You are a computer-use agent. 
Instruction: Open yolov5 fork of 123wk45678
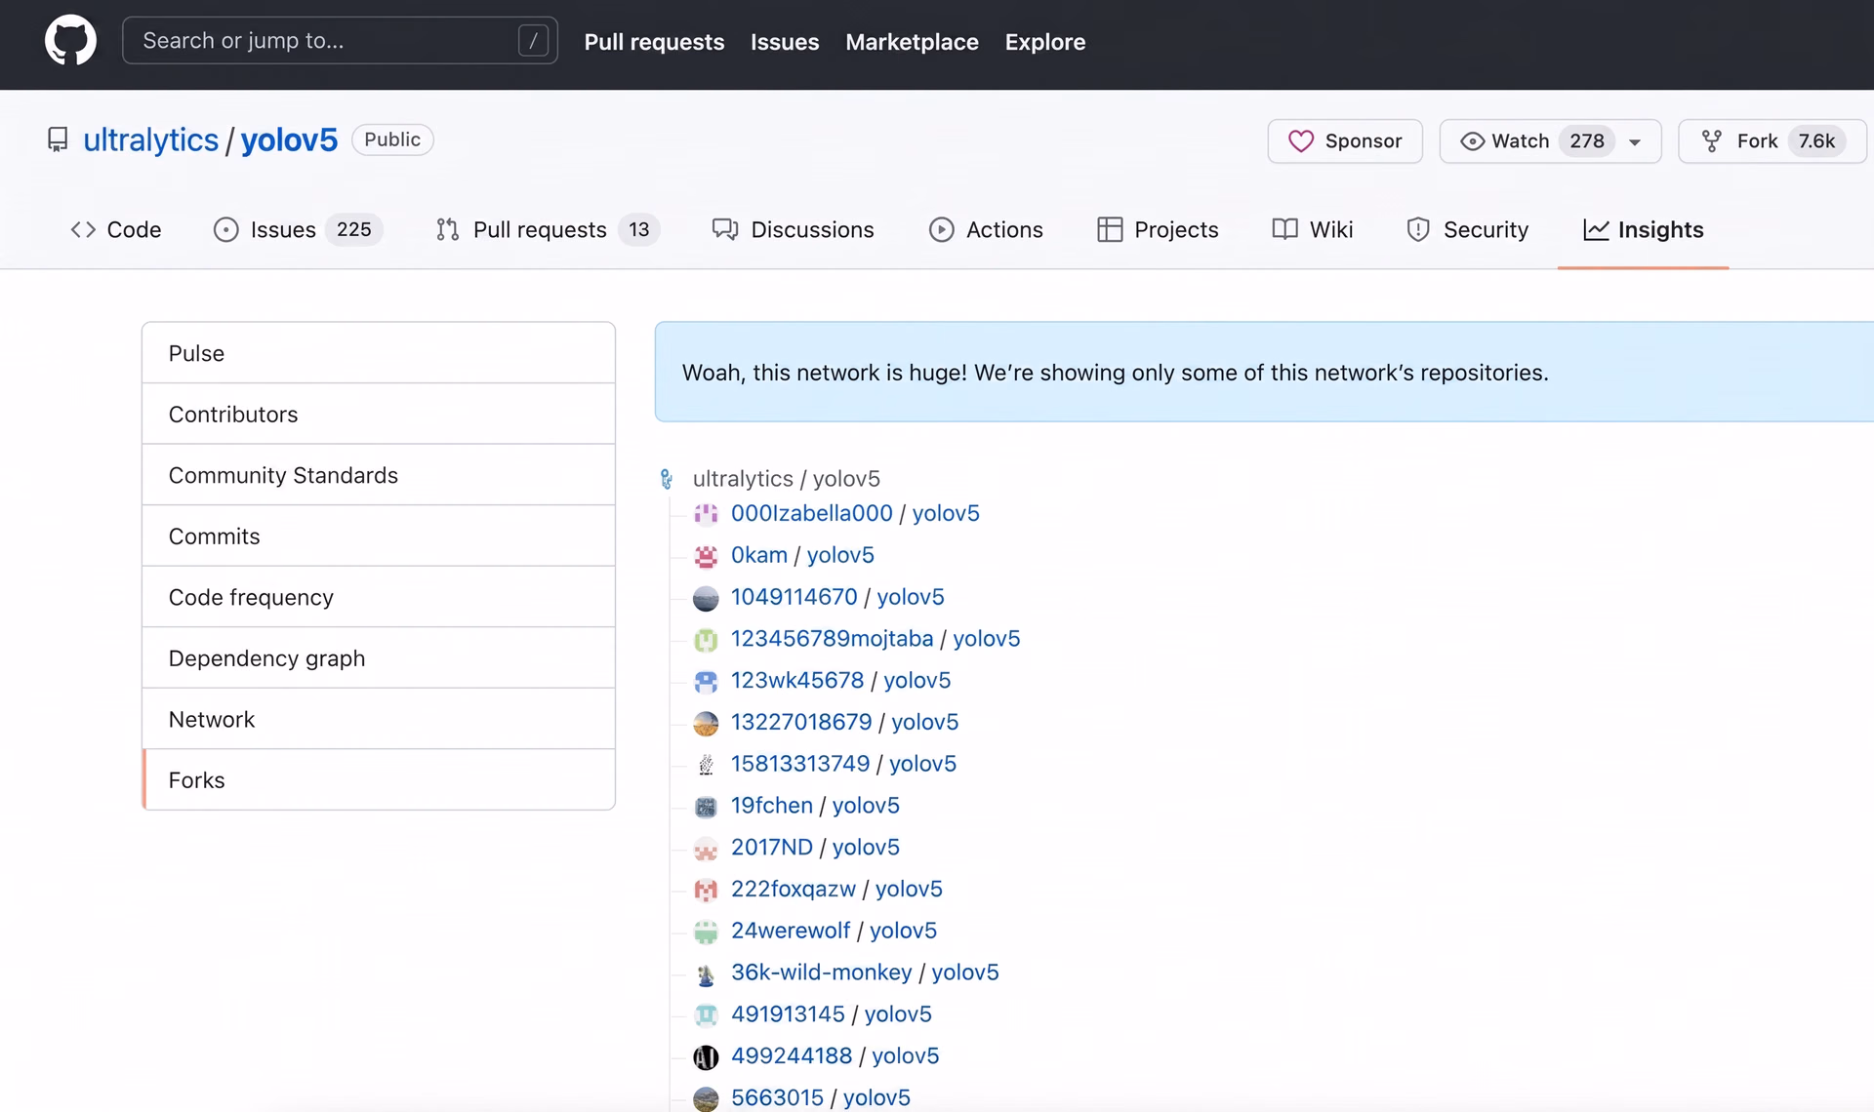pos(917,681)
